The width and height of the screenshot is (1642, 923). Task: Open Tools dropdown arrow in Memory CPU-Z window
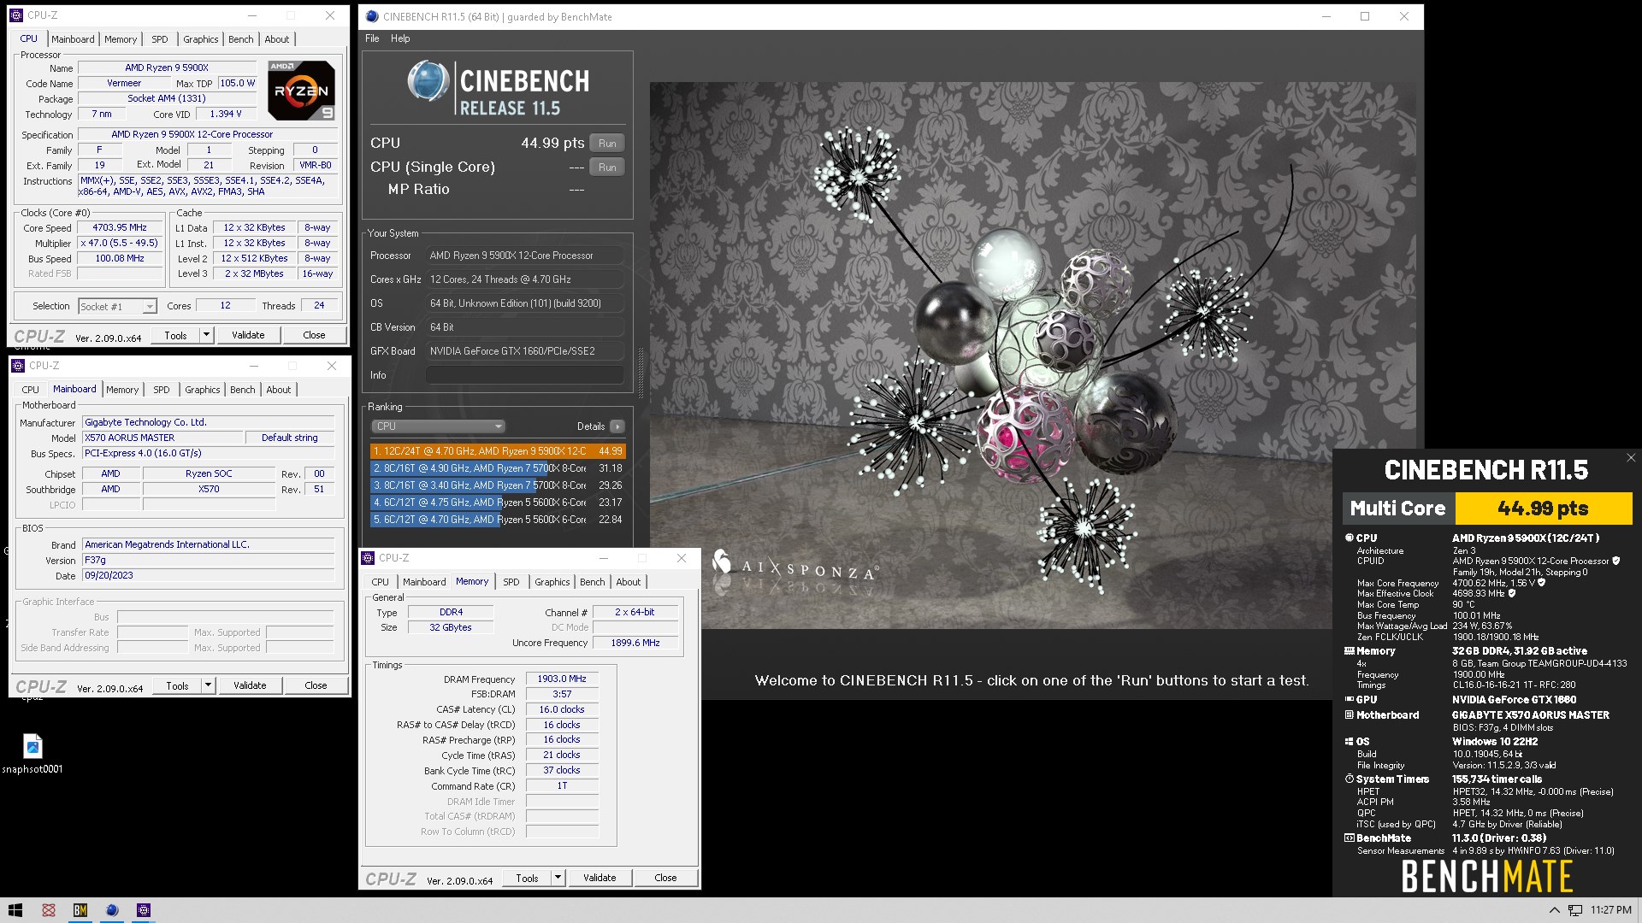(x=558, y=878)
